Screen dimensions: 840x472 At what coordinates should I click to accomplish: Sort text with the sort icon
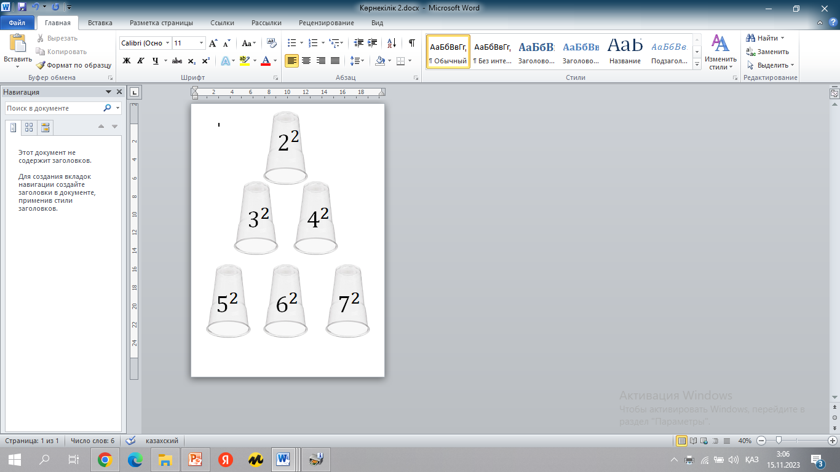[x=391, y=43]
